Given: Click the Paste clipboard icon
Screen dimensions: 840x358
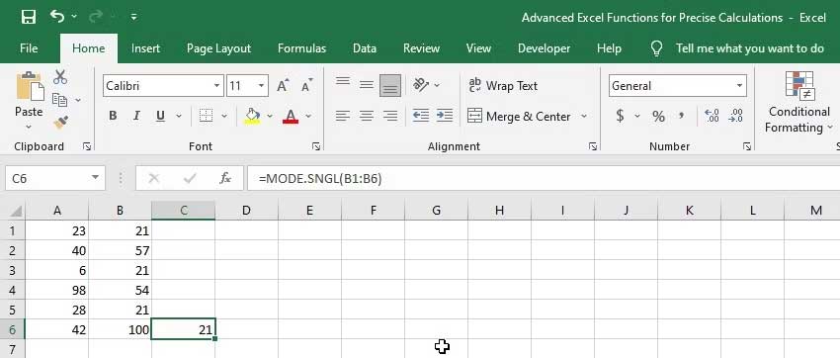Looking at the screenshot, I should click(x=30, y=87).
